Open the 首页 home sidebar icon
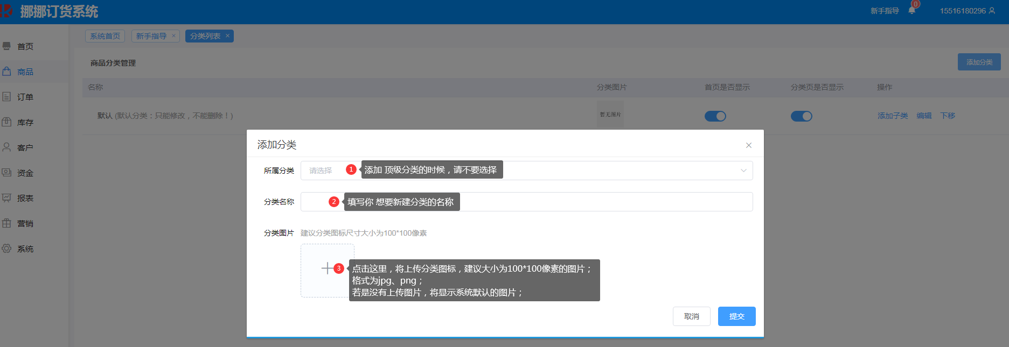The image size is (1009, 347). [x=7, y=46]
